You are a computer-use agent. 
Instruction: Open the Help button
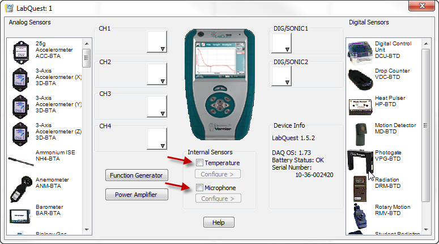point(219,222)
